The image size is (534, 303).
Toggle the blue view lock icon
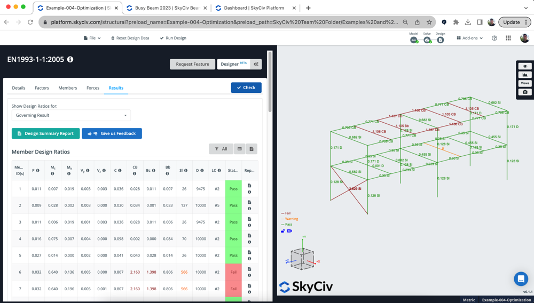click(283, 231)
